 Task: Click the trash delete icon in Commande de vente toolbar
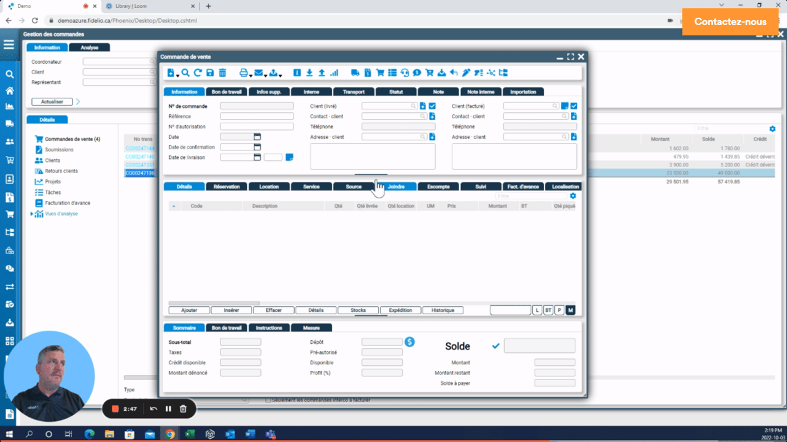pyautogui.click(x=222, y=72)
